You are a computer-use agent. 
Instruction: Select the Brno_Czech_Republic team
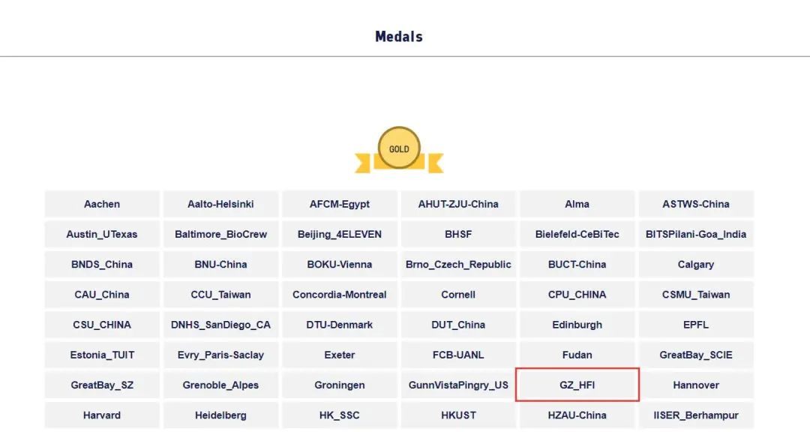point(458,264)
